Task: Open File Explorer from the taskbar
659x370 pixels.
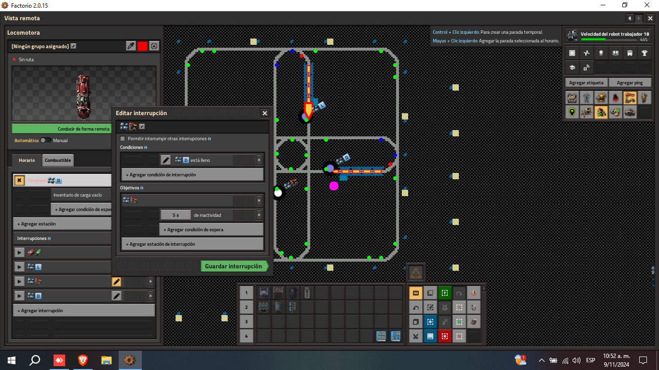Action: [x=106, y=360]
